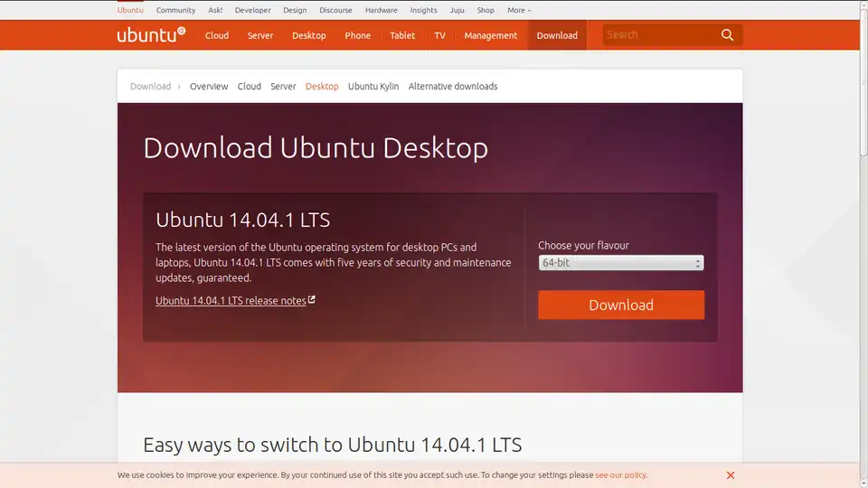
Task: Go to Ubuntu Kylin sub-navigation tab
Action: tap(373, 87)
